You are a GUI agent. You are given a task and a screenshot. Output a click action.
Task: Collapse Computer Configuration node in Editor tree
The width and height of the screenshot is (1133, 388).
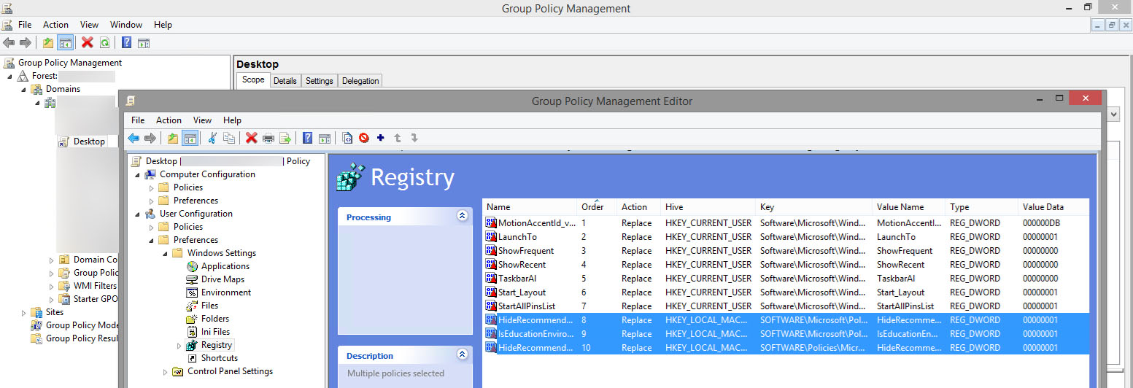pyautogui.click(x=138, y=175)
